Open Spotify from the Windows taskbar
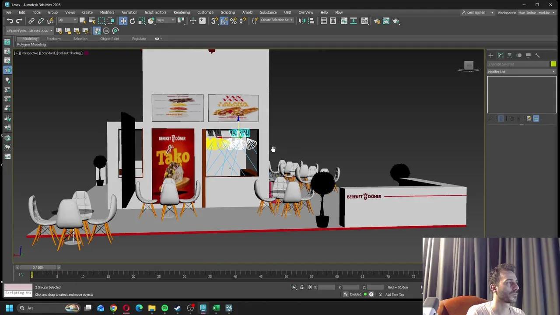The height and width of the screenshot is (315, 560). click(164, 308)
